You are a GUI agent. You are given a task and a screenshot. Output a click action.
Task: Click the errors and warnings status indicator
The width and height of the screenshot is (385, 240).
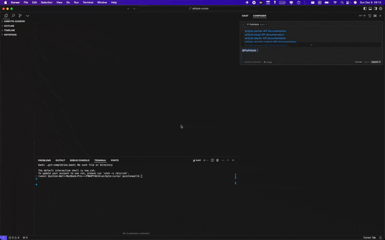(x=14, y=238)
